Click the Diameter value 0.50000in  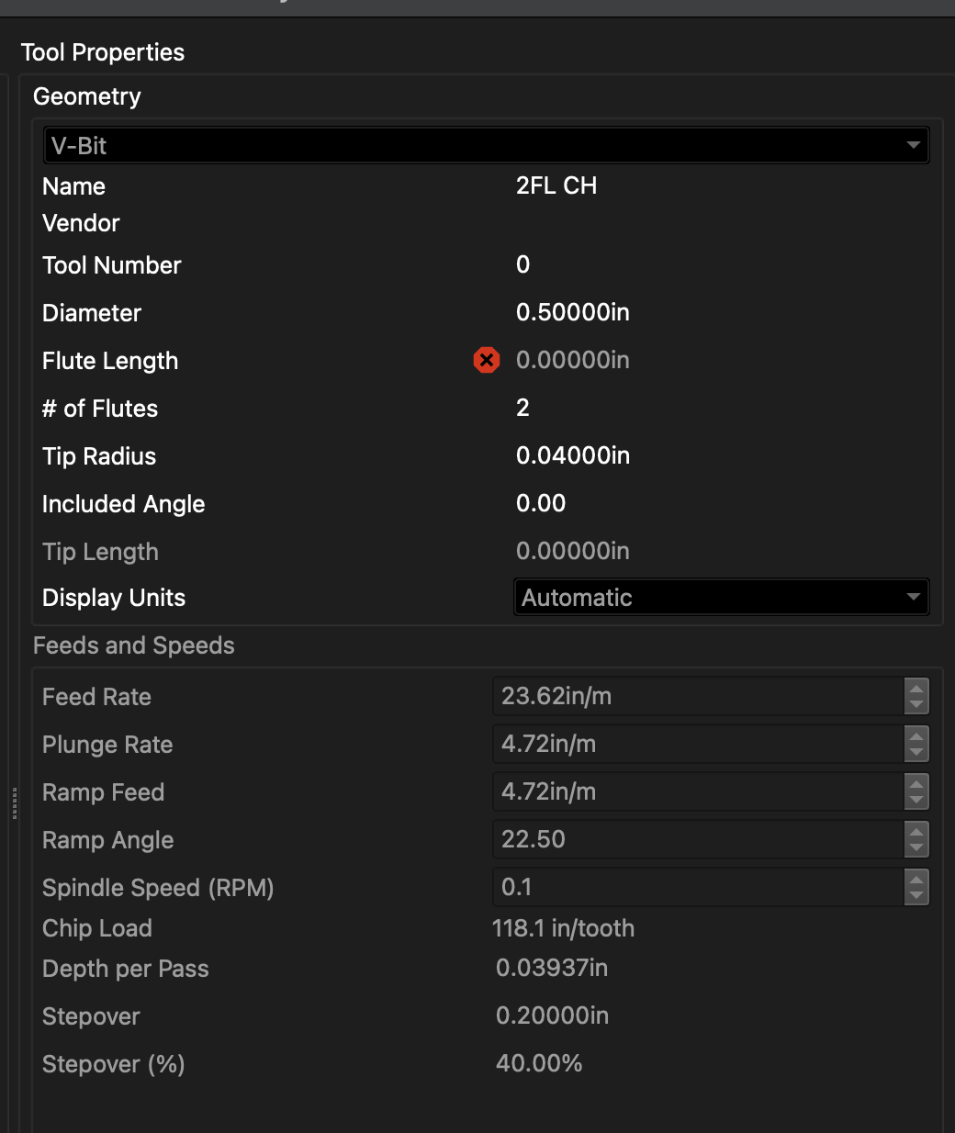pos(573,312)
